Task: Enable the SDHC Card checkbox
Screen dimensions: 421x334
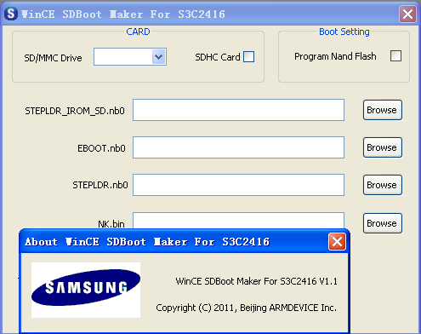Action: pos(249,56)
